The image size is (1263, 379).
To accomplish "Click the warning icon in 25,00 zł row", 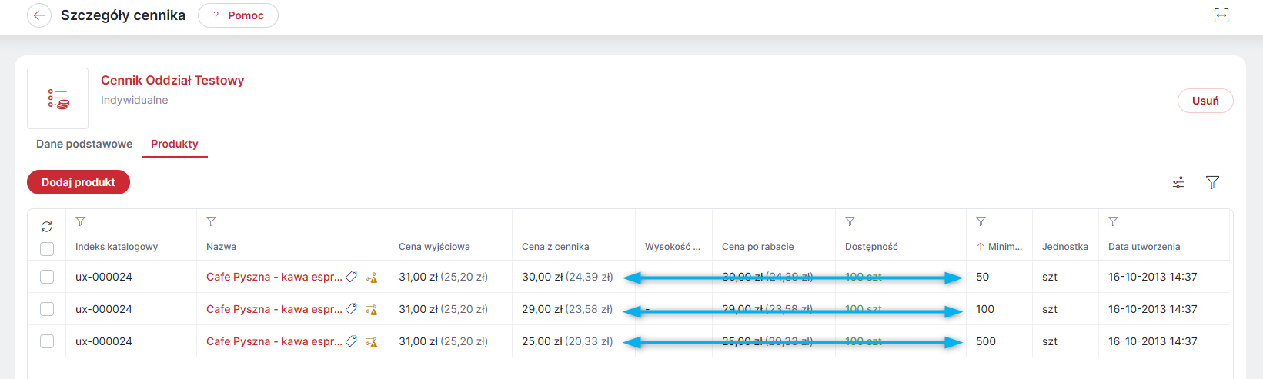I will coord(372,342).
